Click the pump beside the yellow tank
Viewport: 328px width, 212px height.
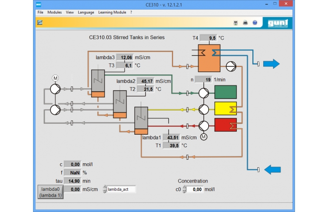[203, 109]
